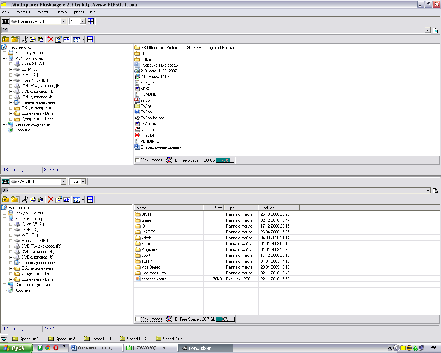The image size is (441, 353).
Task: Click D: drive 87% usage bar
Action: click(x=225, y=319)
